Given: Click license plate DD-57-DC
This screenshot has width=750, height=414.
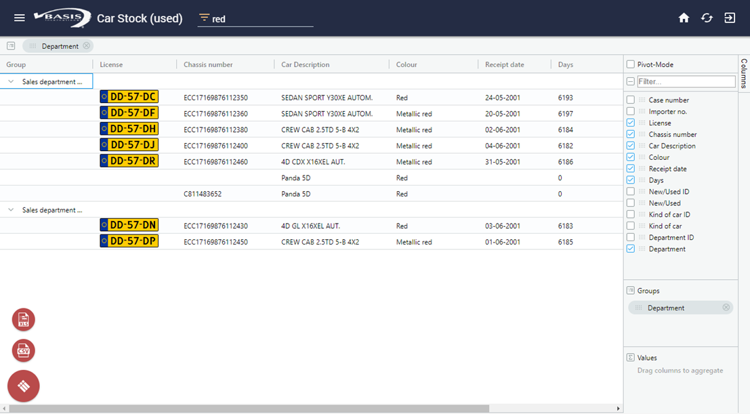Looking at the screenshot, I should coord(129,97).
